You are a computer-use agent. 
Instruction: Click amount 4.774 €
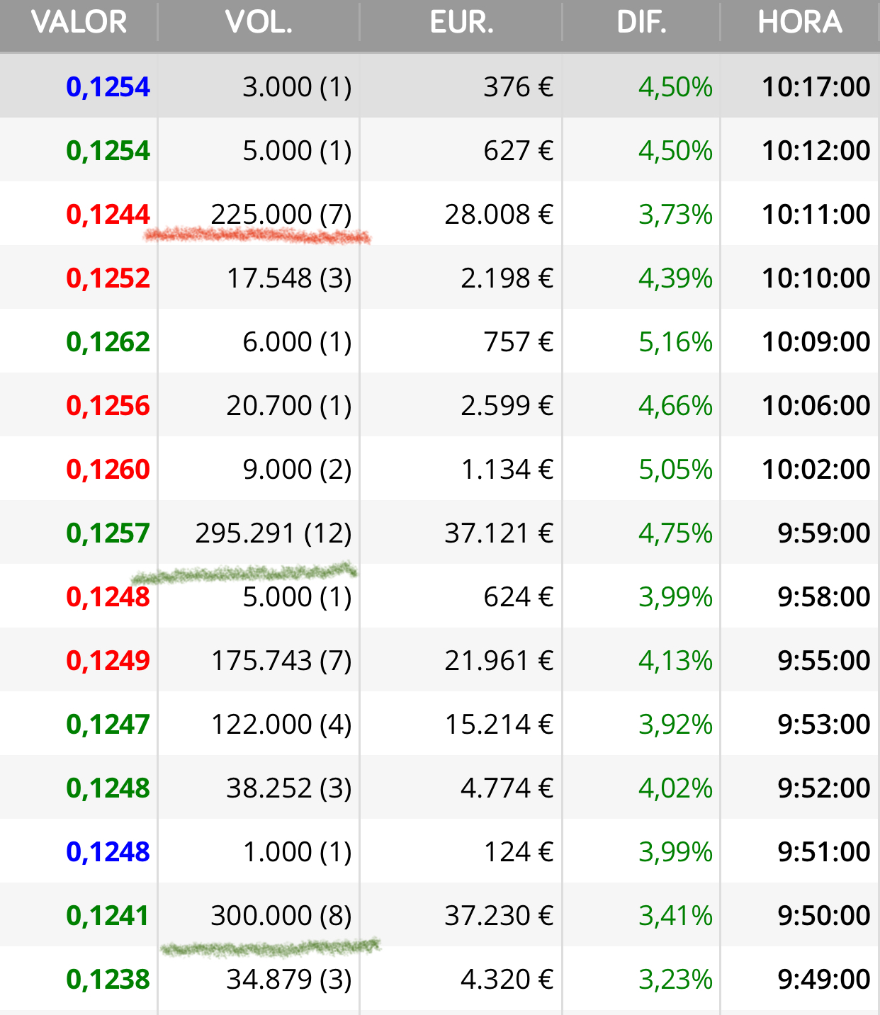coord(507,788)
